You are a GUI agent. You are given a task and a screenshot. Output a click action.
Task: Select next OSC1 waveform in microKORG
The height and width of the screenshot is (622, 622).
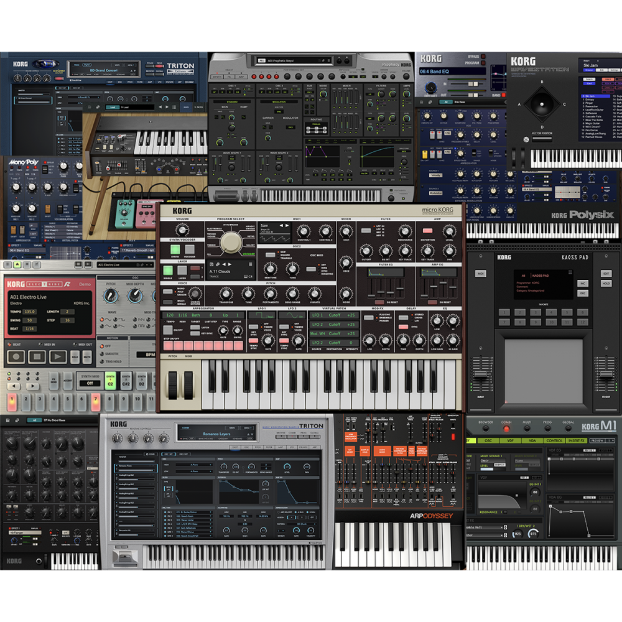[287, 225]
